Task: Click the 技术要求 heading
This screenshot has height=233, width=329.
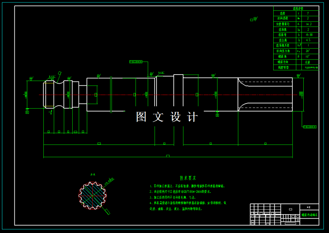Action: point(188,178)
